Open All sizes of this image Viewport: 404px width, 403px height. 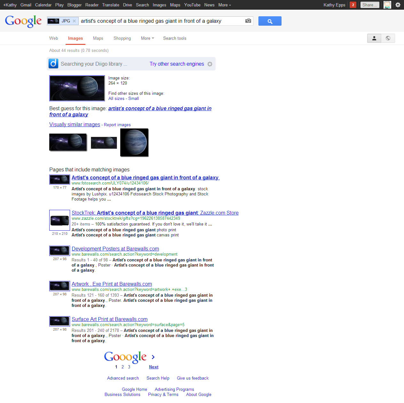click(x=116, y=98)
